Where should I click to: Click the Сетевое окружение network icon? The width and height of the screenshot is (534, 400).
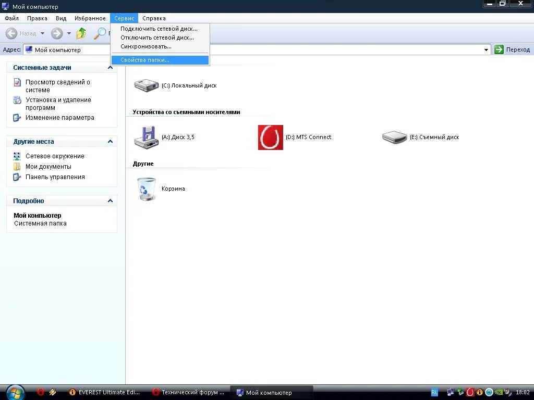pyautogui.click(x=17, y=156)
